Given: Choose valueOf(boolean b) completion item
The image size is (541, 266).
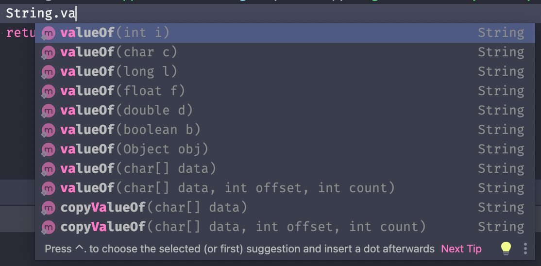Looking at the screenshot, I should [x=285, y=130].
